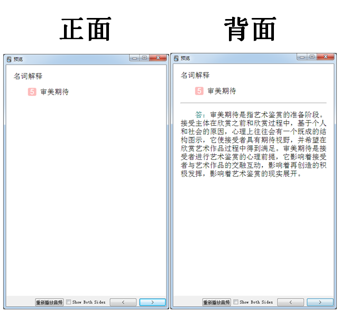The width and height of the screenshot is (340, 312).
Task: Maximize the left 正面 preview window
Action: [144, 58]
